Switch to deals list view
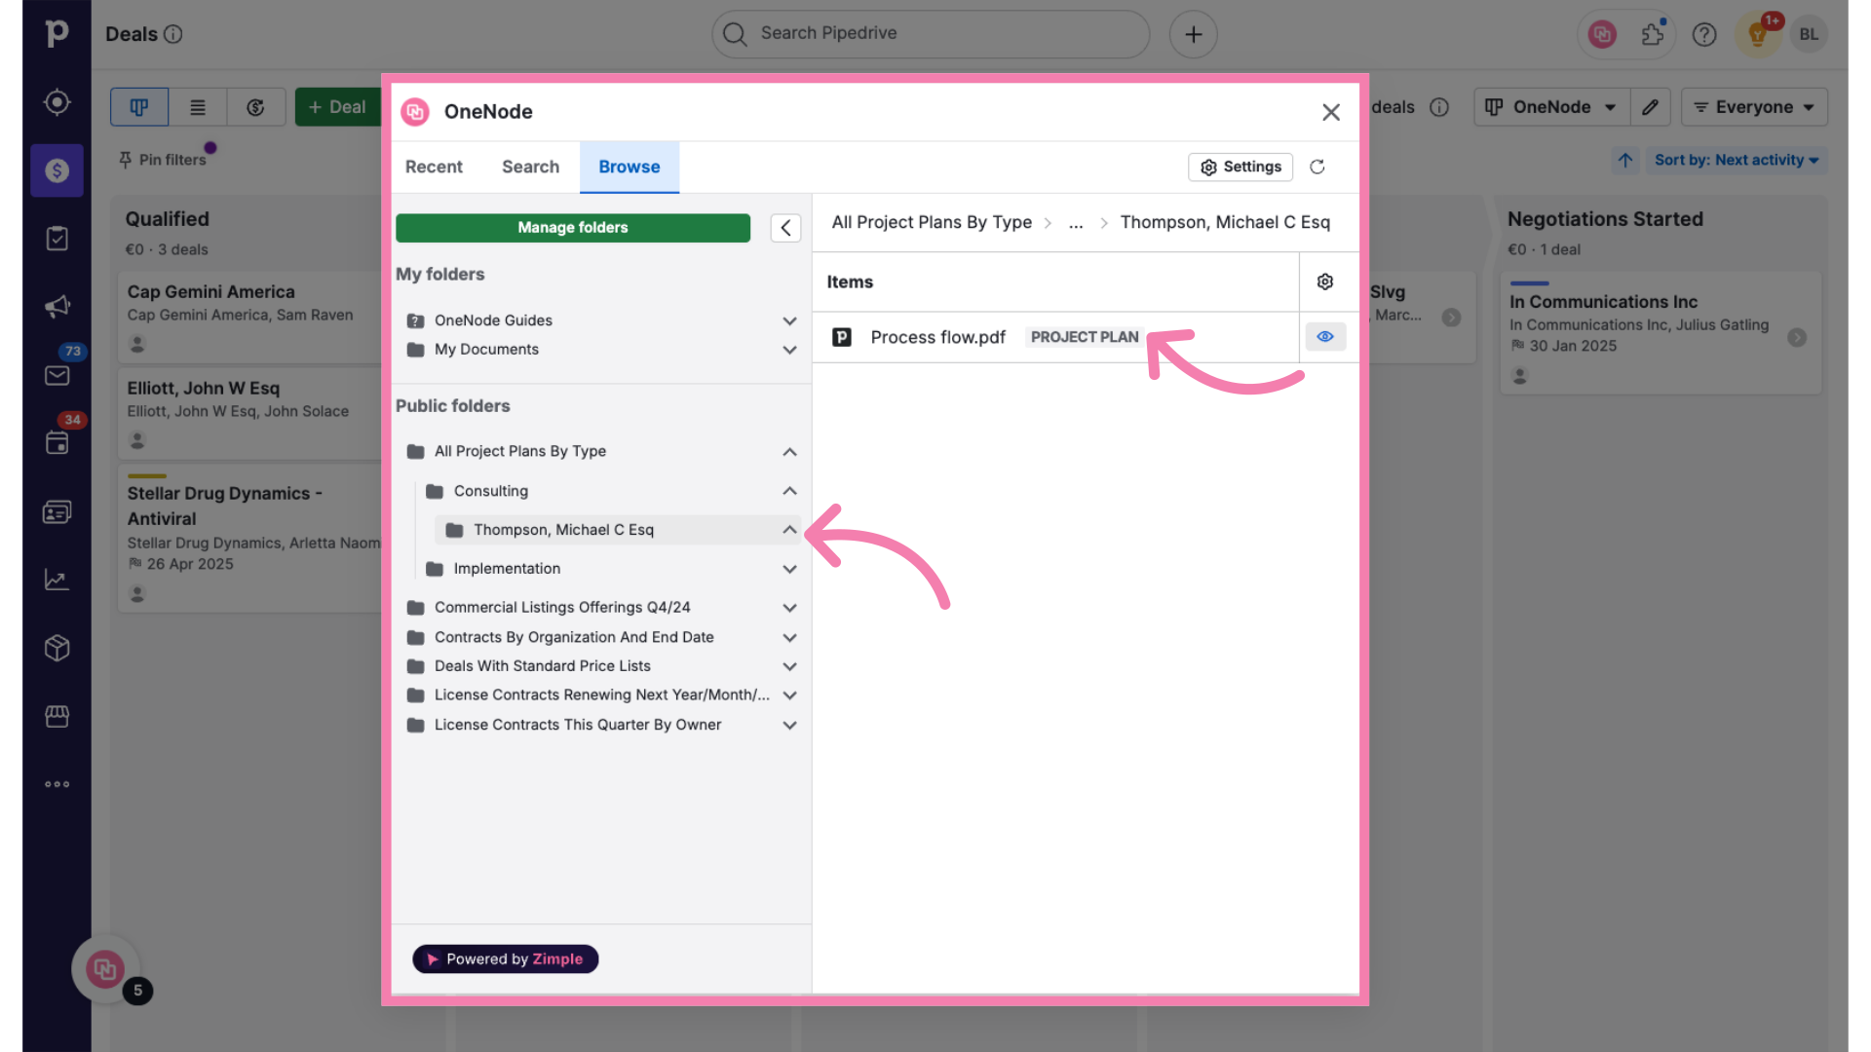 (198, 107)
